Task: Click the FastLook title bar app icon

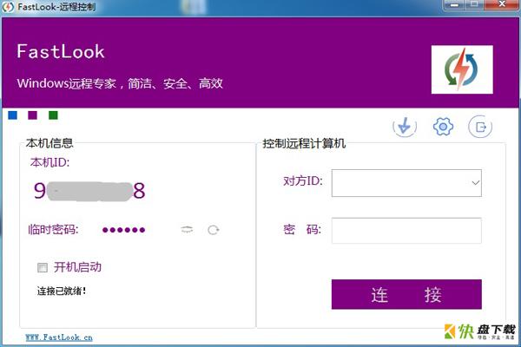Action: [x=8, y=7]
